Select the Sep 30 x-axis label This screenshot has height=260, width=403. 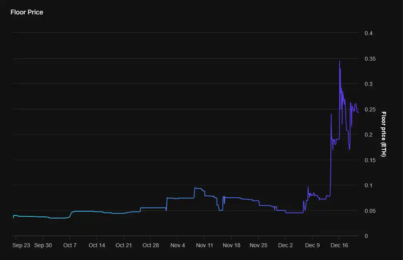coord(43,245)
